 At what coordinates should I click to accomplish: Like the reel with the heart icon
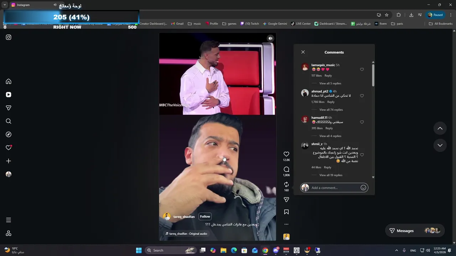tap(286, 154)
